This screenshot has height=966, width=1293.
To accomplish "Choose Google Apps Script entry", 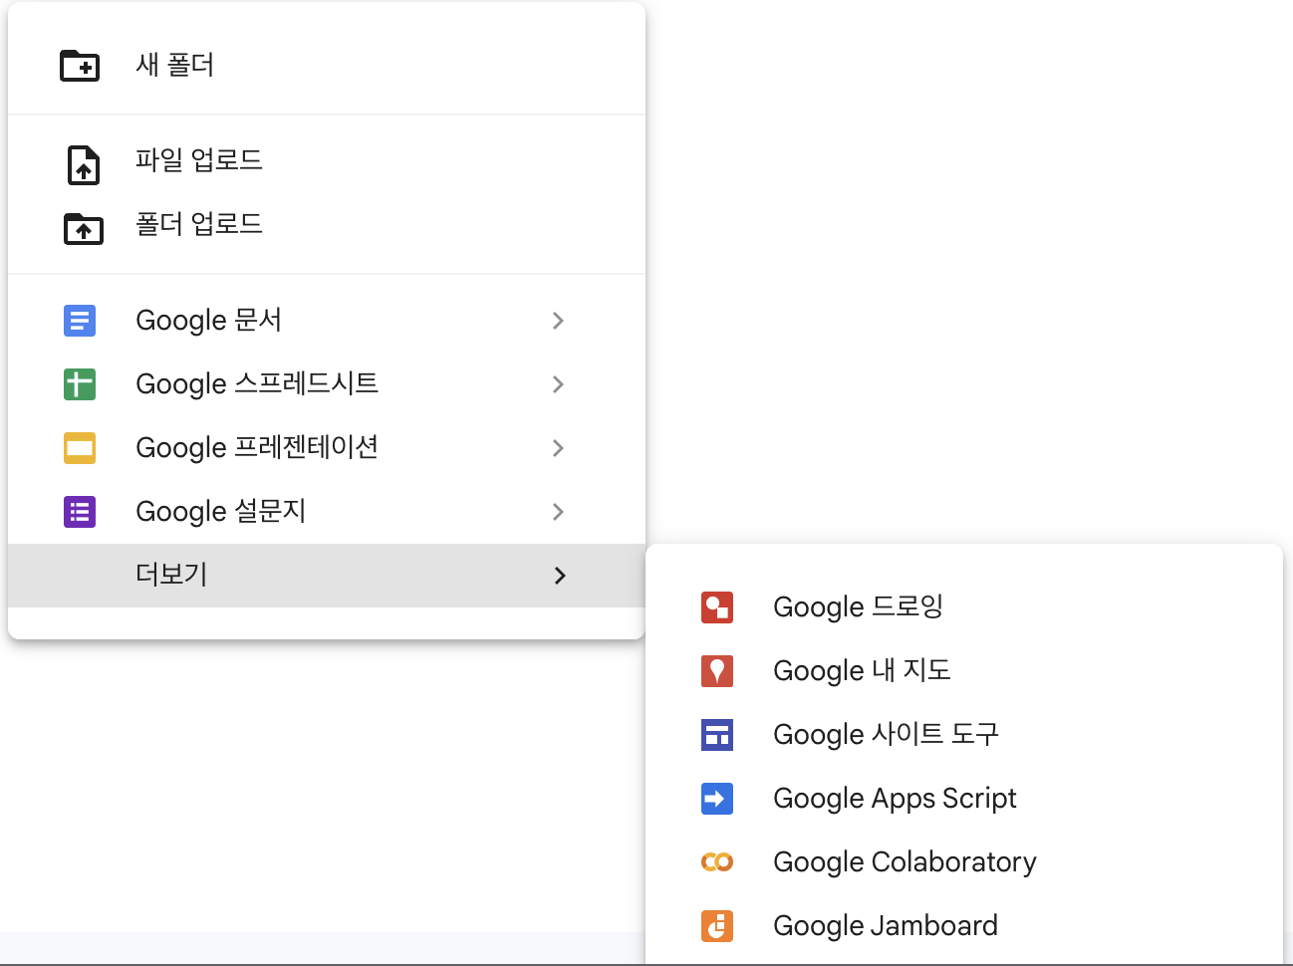I will coord(964,799).
